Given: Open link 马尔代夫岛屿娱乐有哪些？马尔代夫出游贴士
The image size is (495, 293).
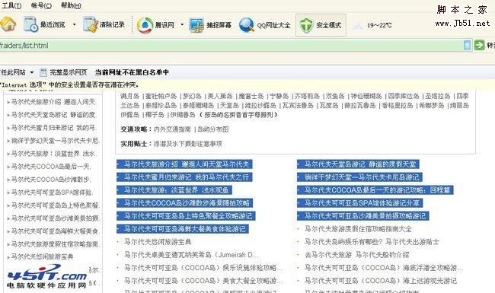Looking at the screenshot, I should tap(372, 242).
